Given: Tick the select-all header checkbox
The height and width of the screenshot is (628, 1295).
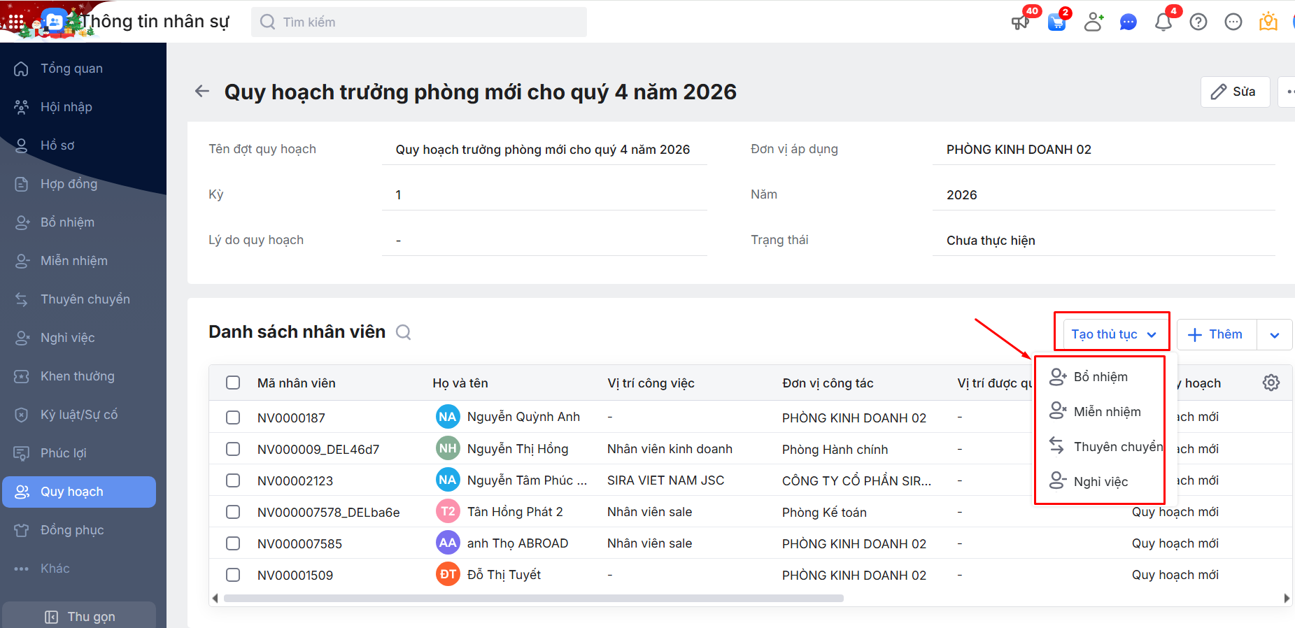Looking at the screenshot, I should (233, 383).
